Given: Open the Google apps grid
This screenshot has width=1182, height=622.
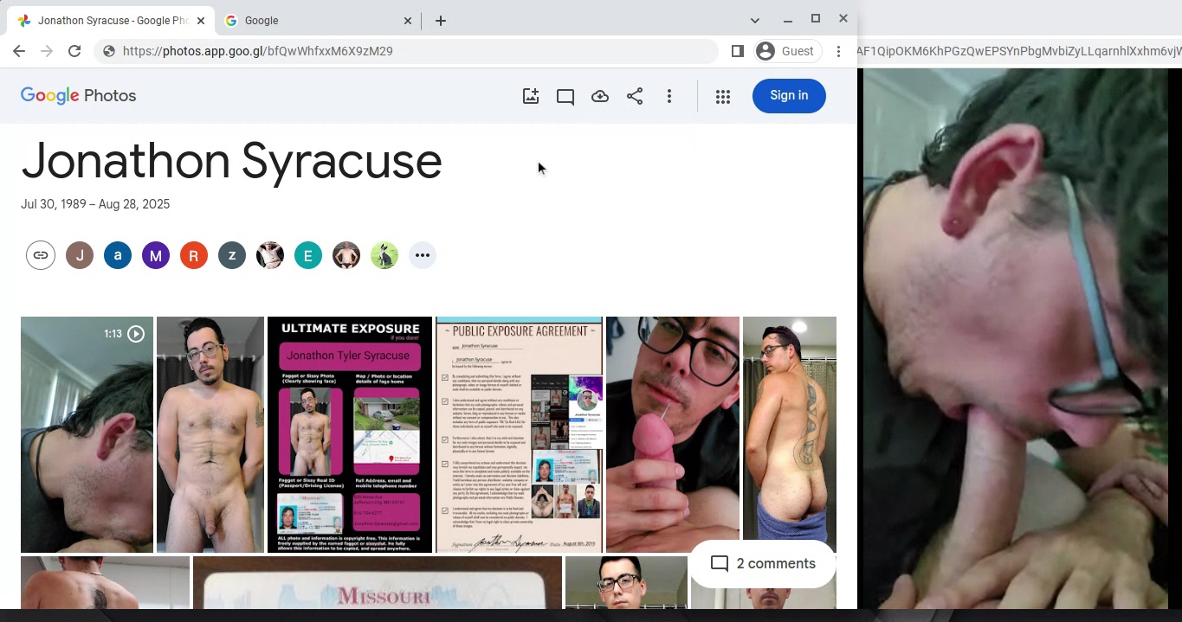Looking at the screenshot, I should click(723, 96).
